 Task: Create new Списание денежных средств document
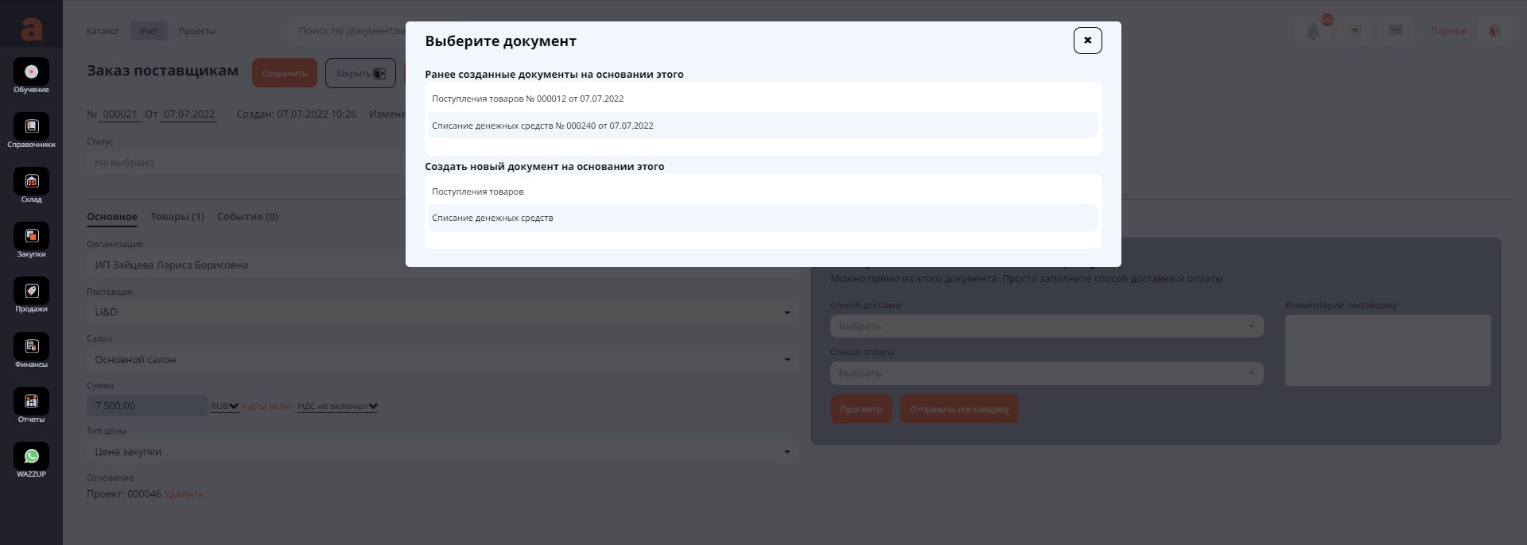pos(492,218)
